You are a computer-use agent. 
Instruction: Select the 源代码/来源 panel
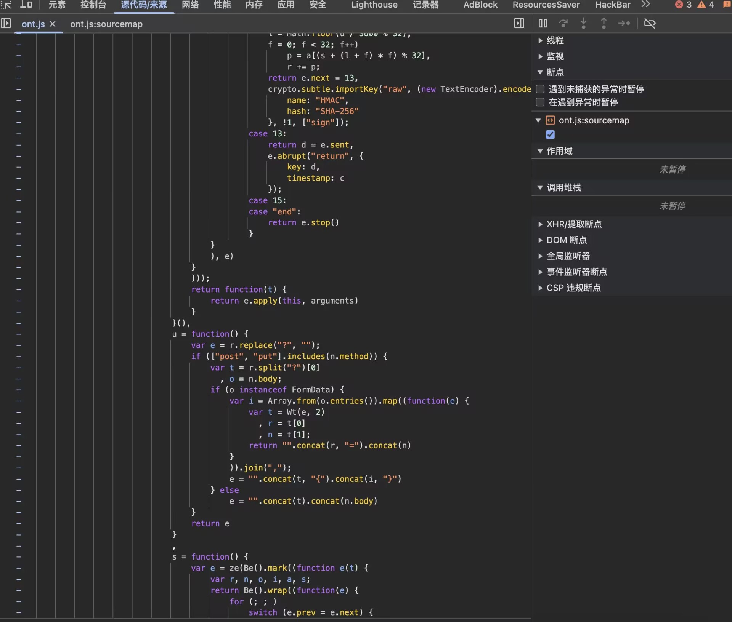(144, 5)
